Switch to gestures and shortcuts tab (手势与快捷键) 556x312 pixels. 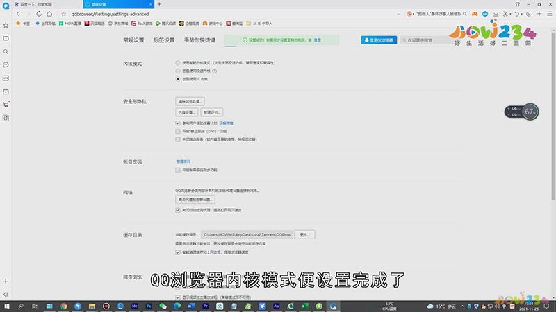coord(199,40)
